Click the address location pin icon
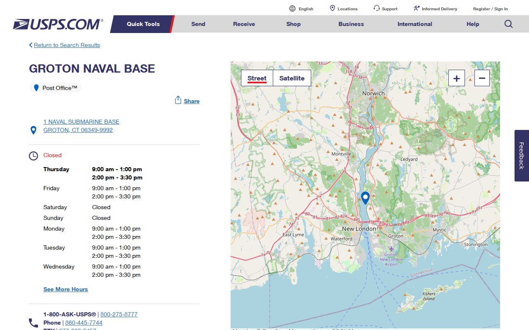This screenshot has height=330, width=529. [x=33, y=130]
